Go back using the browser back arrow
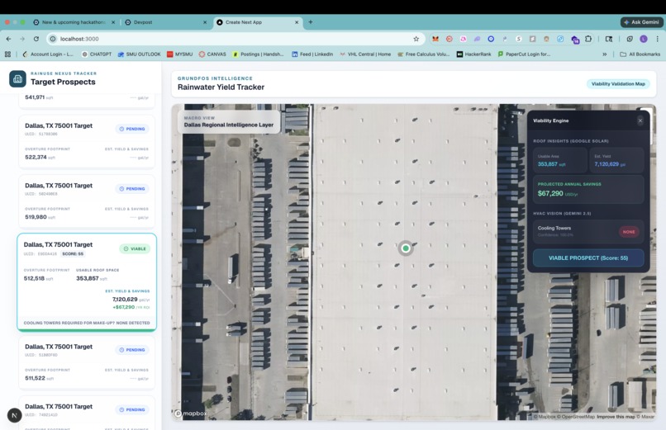The image size is (666, 430). [x=8, y=39]
